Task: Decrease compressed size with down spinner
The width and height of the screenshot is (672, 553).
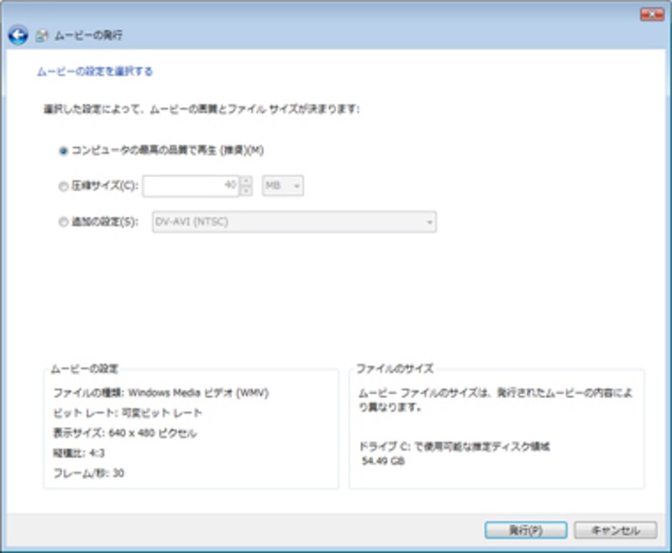Action: pyautogui.click(x=246, y=191)
